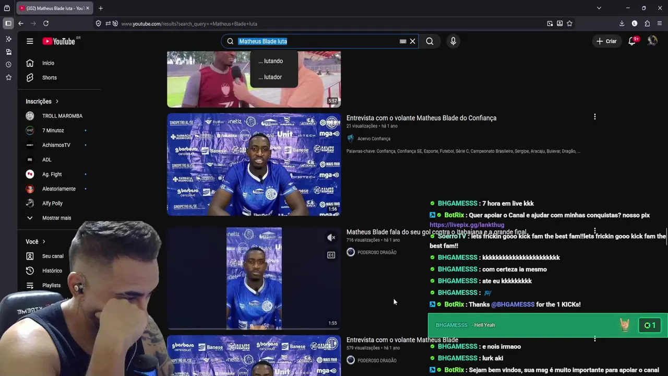The width and height of the screenshot is (668, 376).
Task: Open Acervo Confiança channel
Action: (374, 139)
